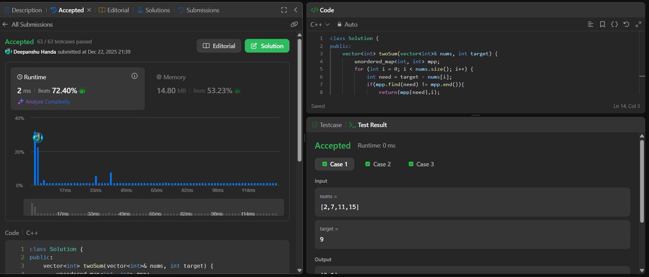The image size is (649, 277).
Task: Click the format code icon
Action: tap(591, 24)
